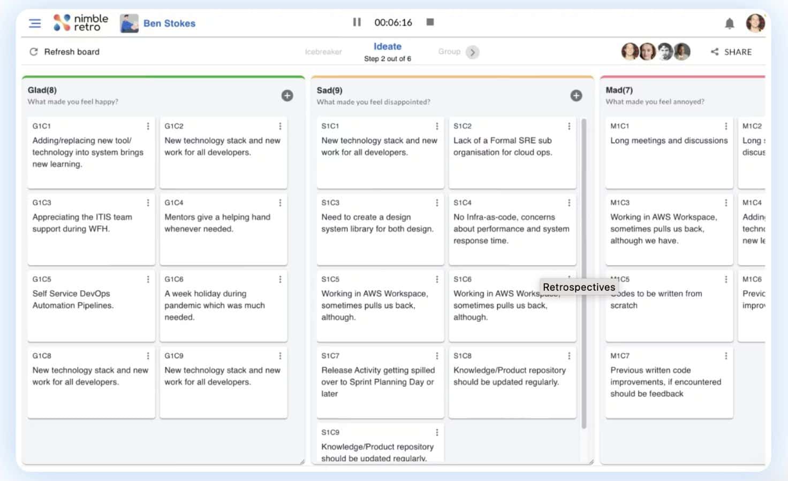788x481 pixels.
Task: Open Ben Stokes profile avatar
Action: pyautogui.click(x=129, y=23)
